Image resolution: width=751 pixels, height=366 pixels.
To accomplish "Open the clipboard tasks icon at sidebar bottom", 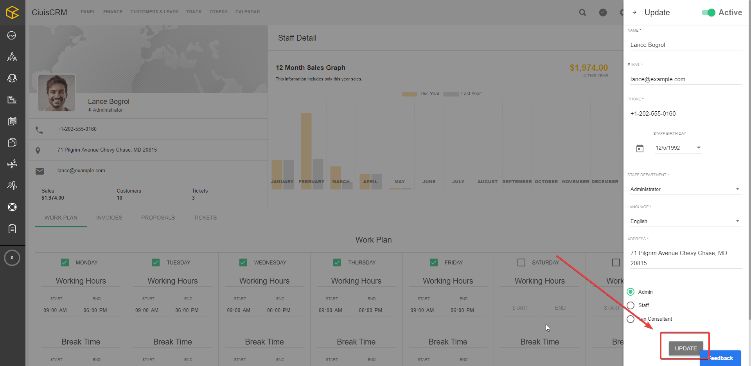I will coord(12,229).
